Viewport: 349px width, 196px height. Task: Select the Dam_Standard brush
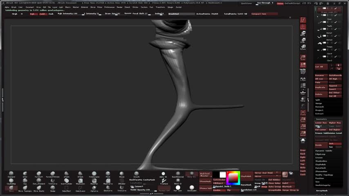coord(39,182)
